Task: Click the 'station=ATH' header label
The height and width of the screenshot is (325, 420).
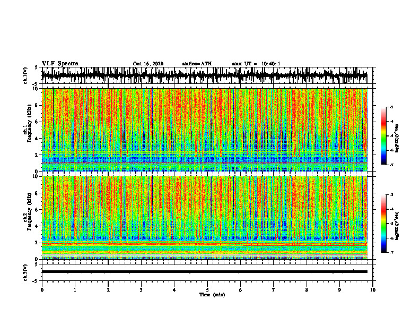Action: [197, 64]
